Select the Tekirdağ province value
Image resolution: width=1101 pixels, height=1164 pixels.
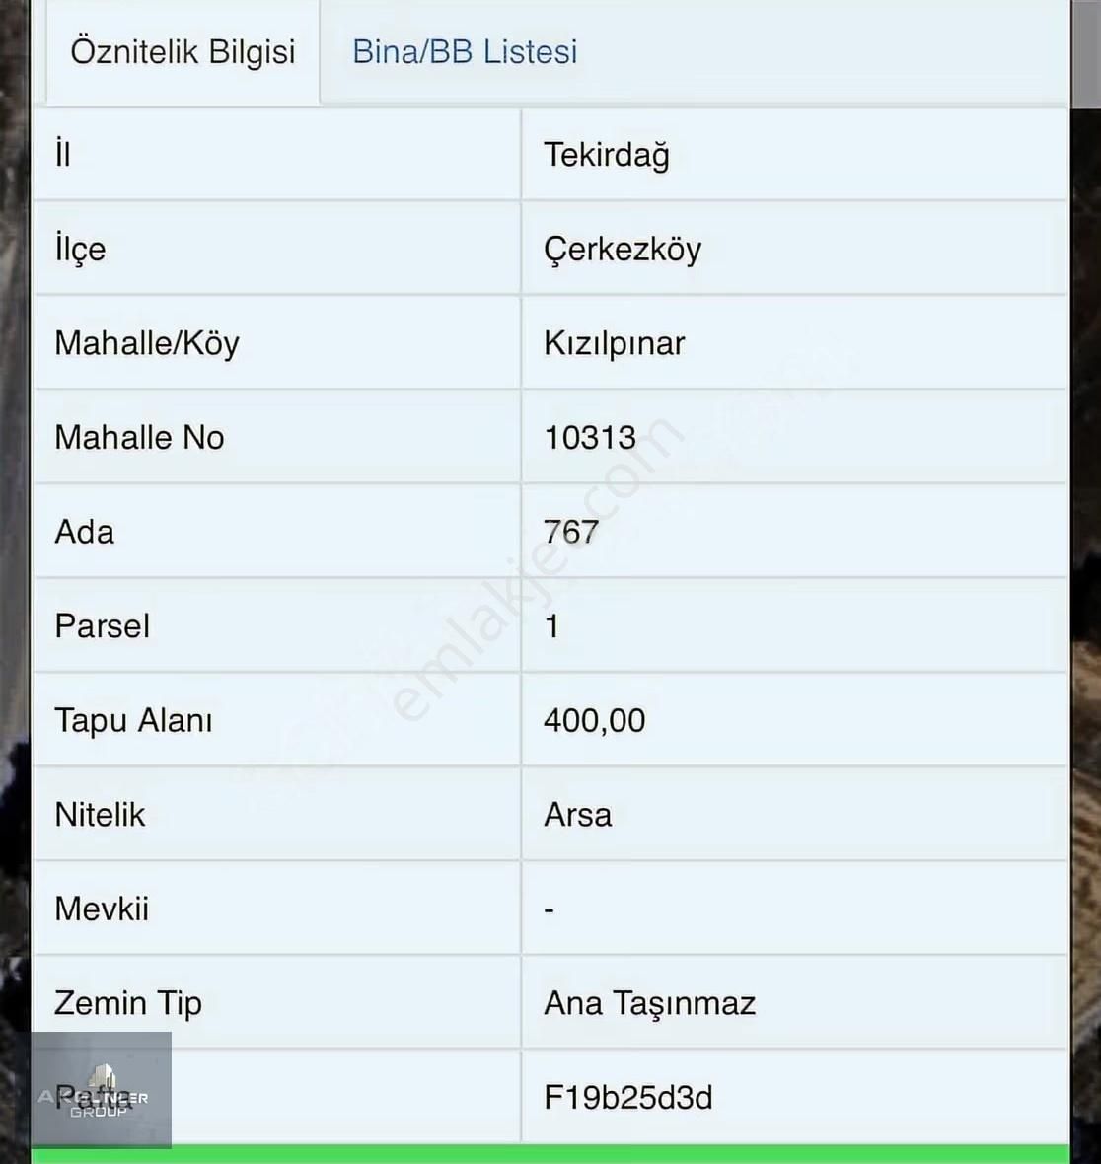pos(607,155)
